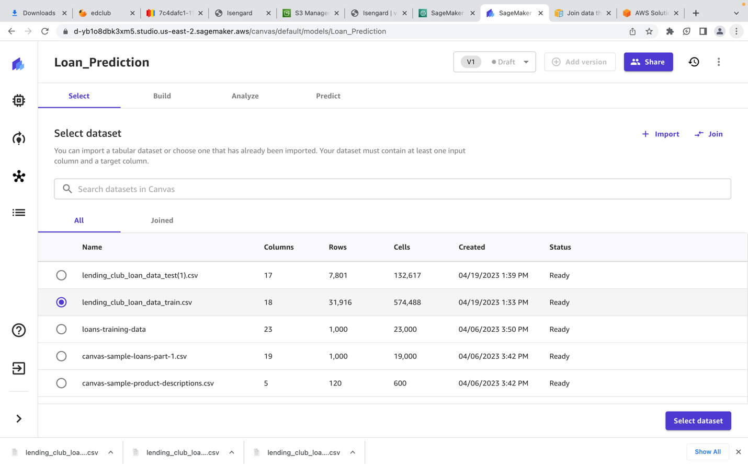748x467 pixels.
Task: Switch to the Joined datasets tab
Action: coord(162,220)
